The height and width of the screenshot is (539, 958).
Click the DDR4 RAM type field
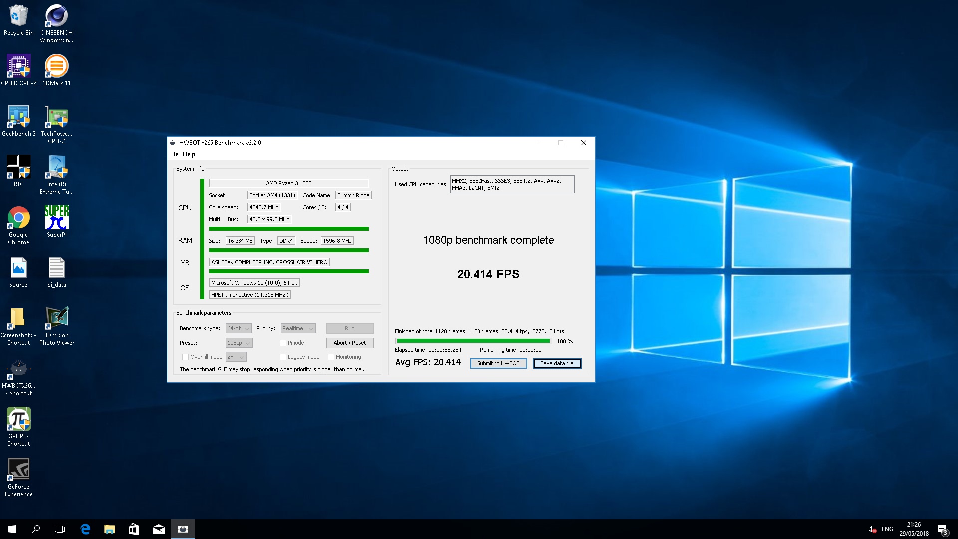(x=286, y=241)
